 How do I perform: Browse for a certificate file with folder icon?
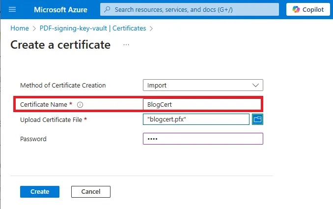tap(257, 119)
